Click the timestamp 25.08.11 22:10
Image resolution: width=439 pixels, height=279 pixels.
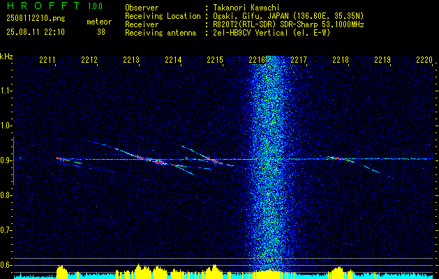36,32
